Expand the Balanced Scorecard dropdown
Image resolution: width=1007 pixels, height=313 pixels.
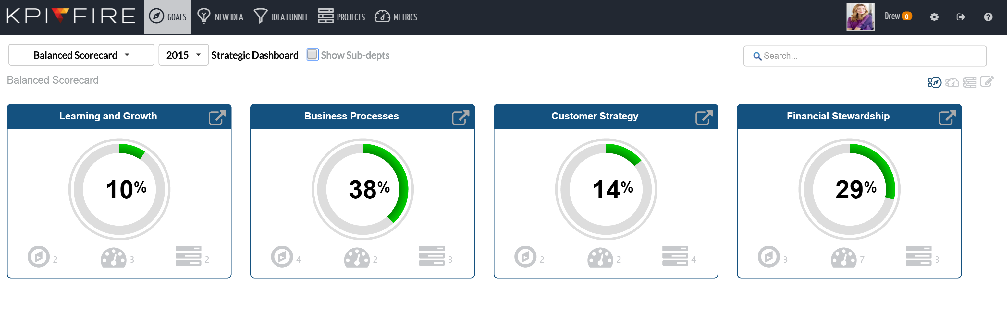click(x=81, y=55)
